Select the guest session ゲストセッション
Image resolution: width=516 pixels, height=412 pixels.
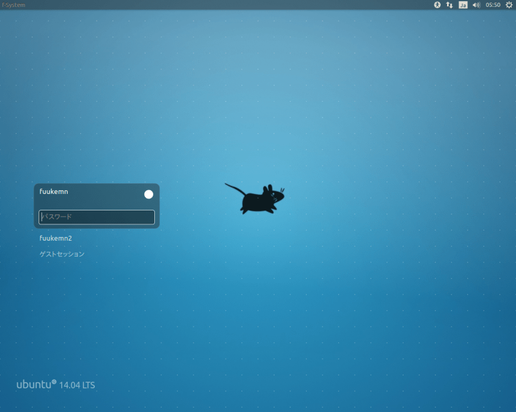62,254
